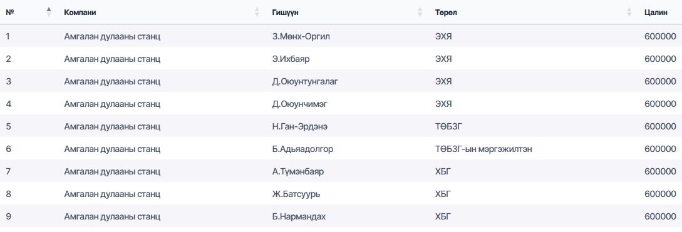Sort by Гишүүн column arrows

point(420,12)
